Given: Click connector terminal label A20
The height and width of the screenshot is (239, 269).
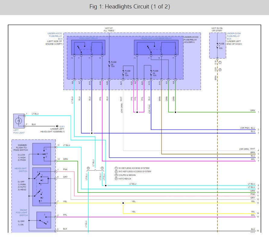Looking at the screenshot, I should (x=142, y=83).
